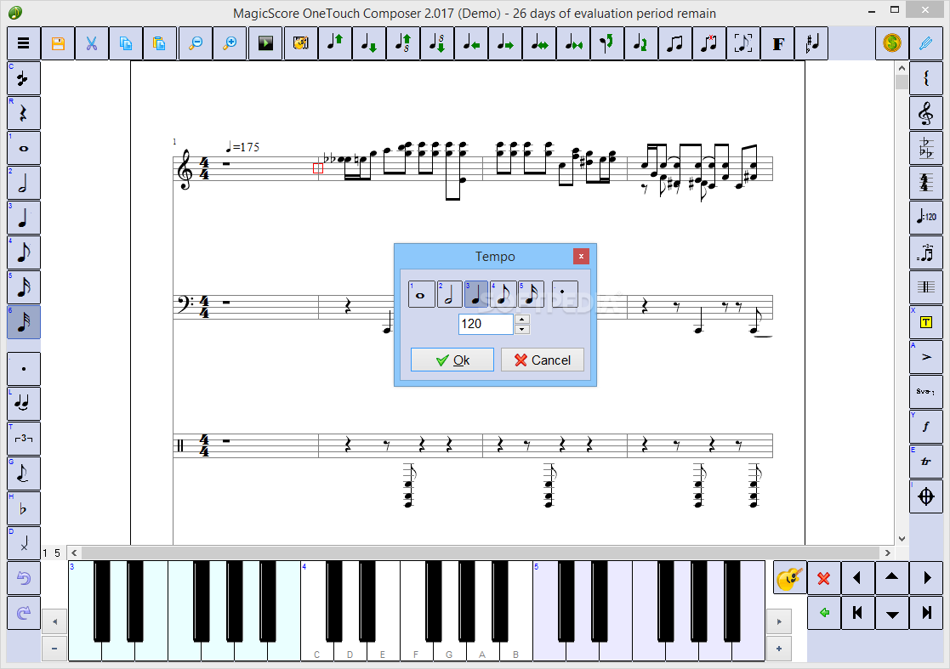The height and width of the screenshot is (669, 950).
Task: Shift note right with green right arrow
Action: (x=504, y=43)
